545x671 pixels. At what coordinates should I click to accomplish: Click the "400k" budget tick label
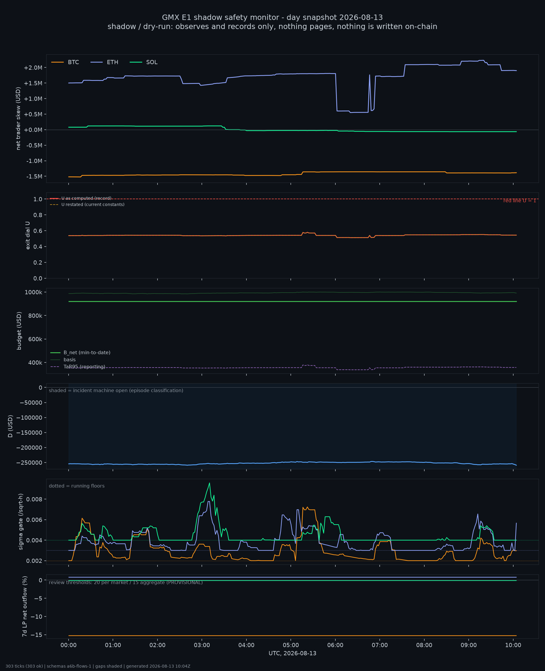[x=35, y=363]
